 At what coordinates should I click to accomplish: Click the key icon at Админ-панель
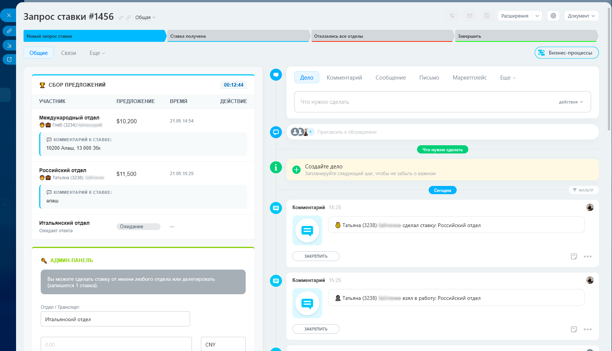click(x=44, y=261)
